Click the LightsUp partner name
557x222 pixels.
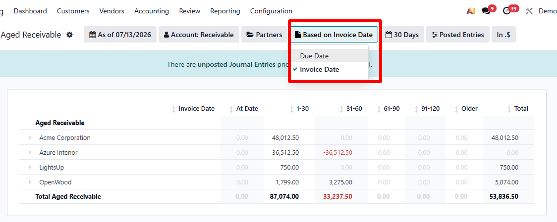point(52,168)
